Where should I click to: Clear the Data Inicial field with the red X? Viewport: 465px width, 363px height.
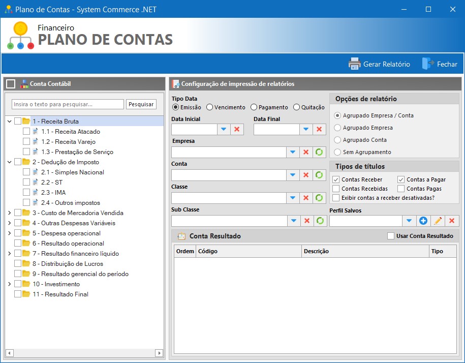[x=236, y=129]
